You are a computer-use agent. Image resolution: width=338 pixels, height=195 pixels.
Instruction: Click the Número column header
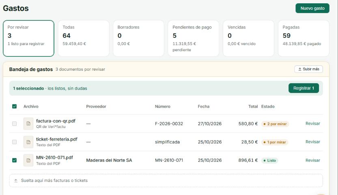163,106
